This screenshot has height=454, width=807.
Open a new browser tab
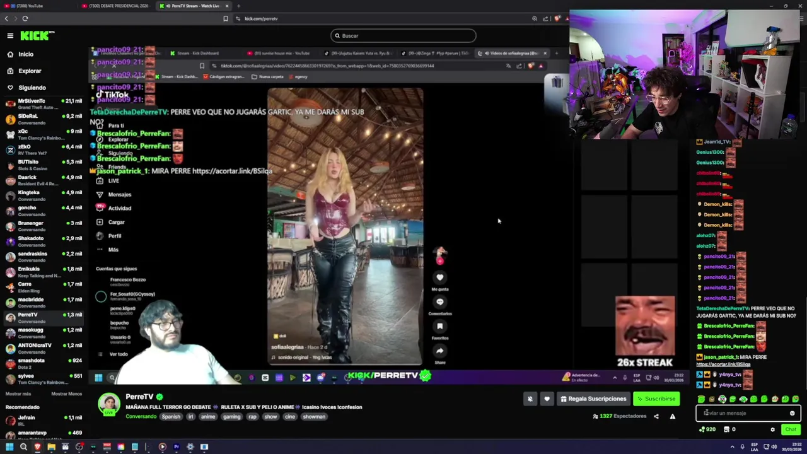[x=238, y=6]
